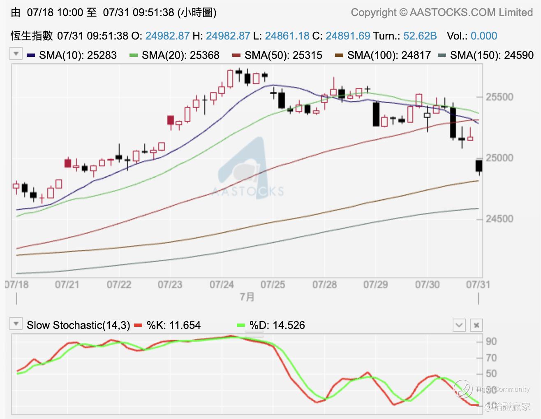Click the low price value 24861.18
The image size is (541, 419).
tap(287, 36)
